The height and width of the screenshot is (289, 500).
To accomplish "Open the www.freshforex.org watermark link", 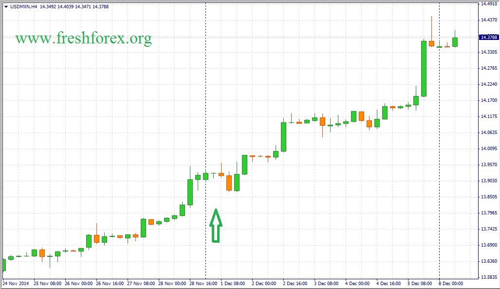I will coord(83,38).
